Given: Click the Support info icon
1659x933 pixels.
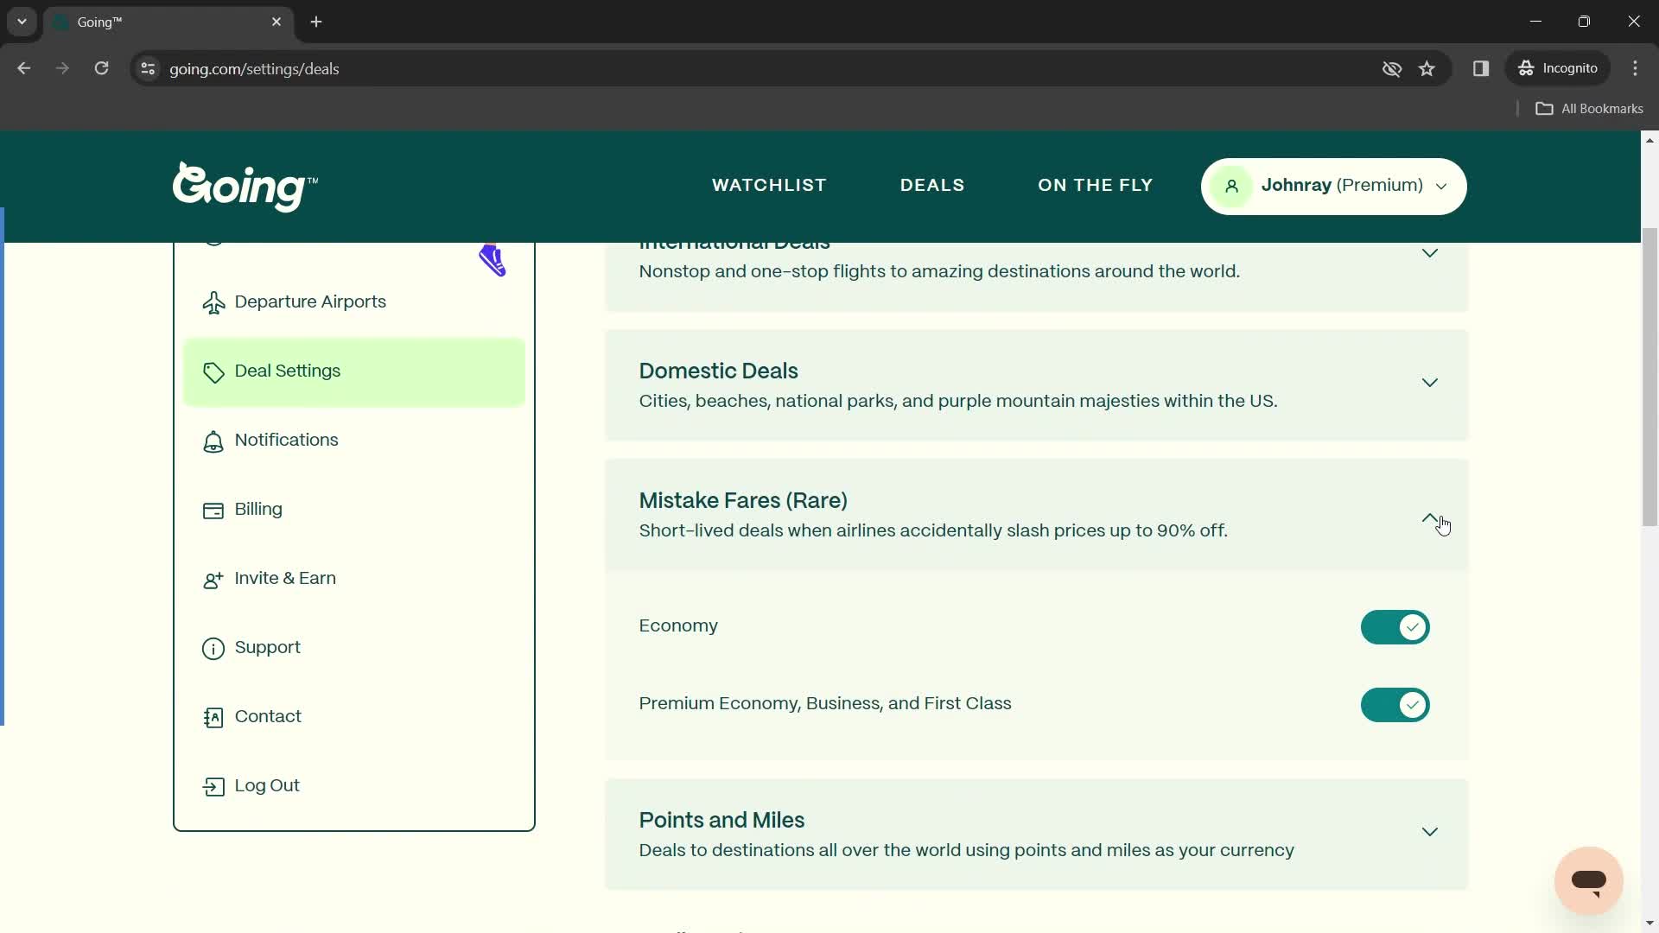Looking at the screenshot, I should click(x=213, y=649).
